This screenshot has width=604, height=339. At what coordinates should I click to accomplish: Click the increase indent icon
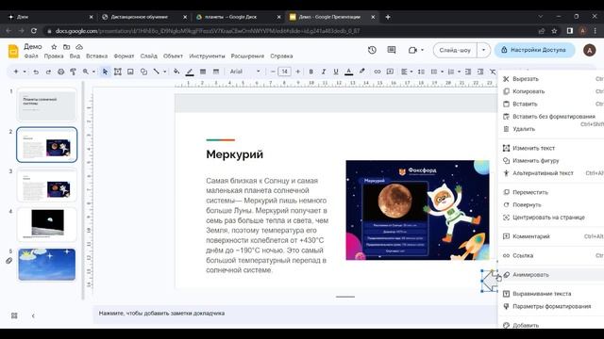[x=480, y=72]
